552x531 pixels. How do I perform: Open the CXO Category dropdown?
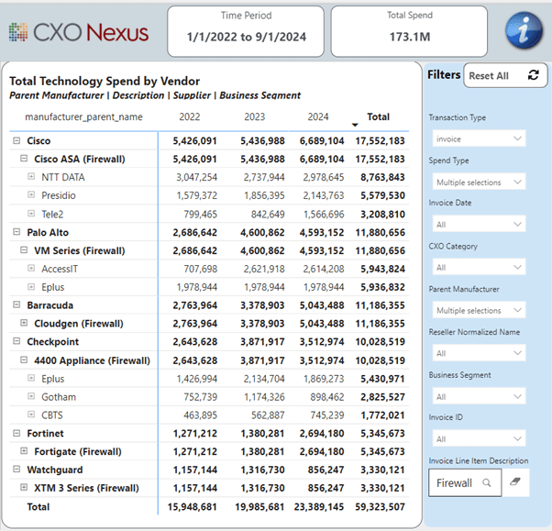(478, 267)
